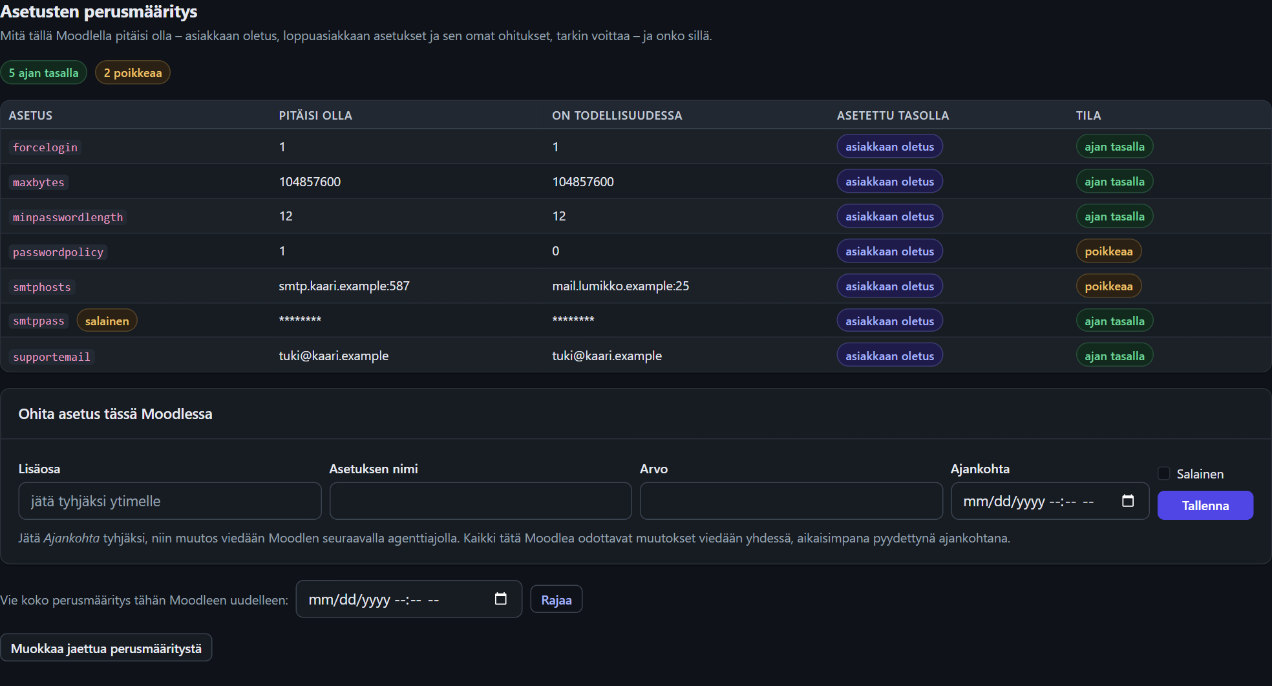Click the ON TODELLISUUDESSA column header
The image size is (1272, 686).
tap(617, 115)
